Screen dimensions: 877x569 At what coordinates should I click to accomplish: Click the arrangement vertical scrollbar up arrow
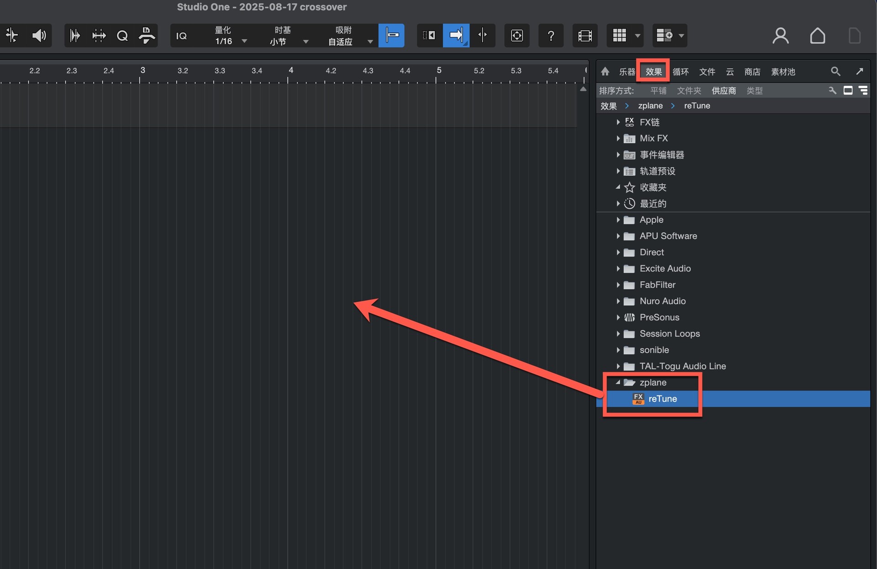point(583,89)
